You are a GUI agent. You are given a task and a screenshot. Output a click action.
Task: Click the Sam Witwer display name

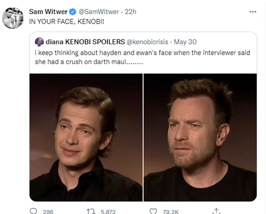click(49, 12)
